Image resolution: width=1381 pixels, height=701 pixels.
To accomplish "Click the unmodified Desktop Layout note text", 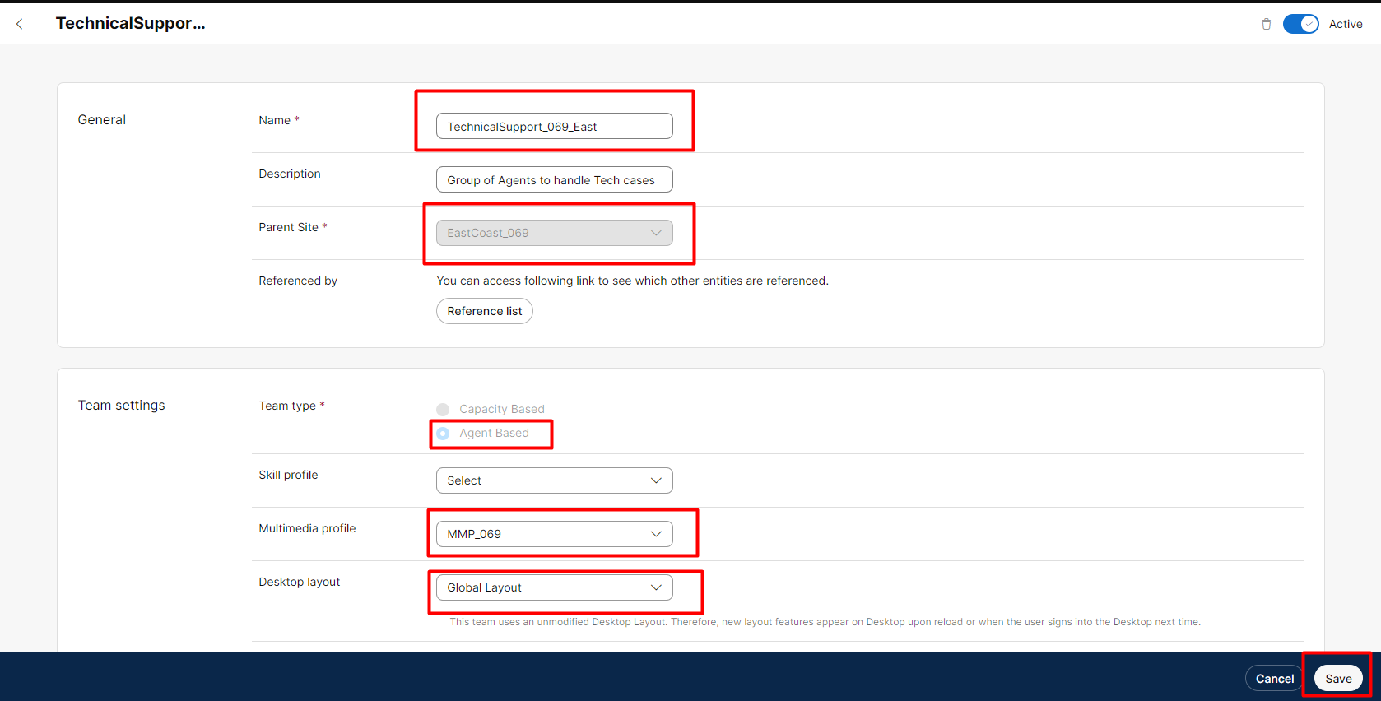I will (825, 622).
